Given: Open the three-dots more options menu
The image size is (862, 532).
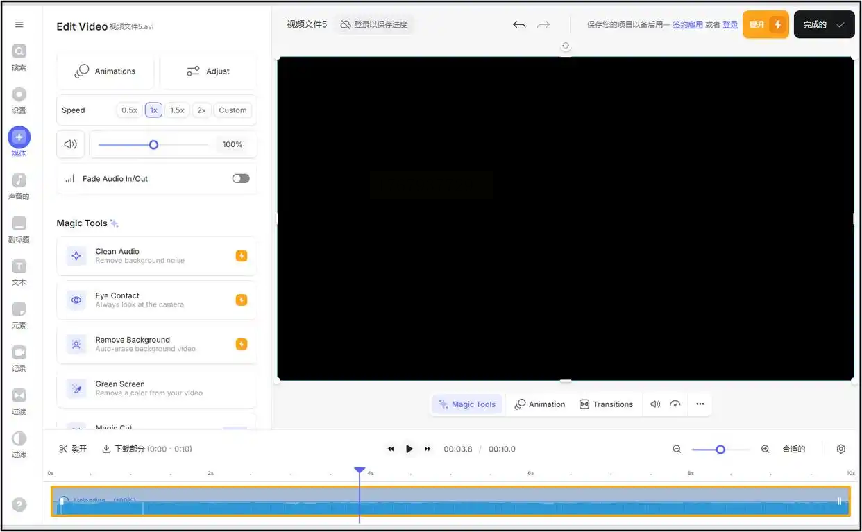Looking at the screenshot, I should (700, 404).
